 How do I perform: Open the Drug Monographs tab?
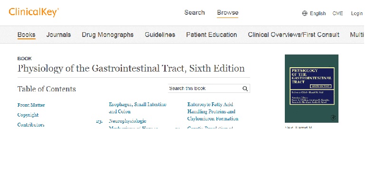coord(108,35)
